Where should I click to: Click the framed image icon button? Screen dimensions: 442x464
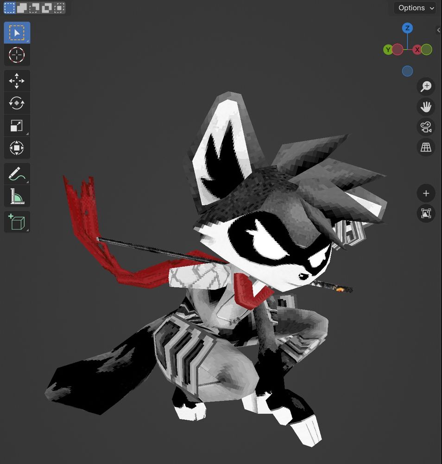click(426, 213)
